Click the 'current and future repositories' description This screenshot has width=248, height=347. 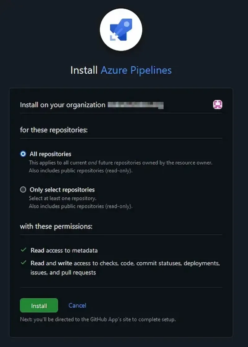click(121, 162)
